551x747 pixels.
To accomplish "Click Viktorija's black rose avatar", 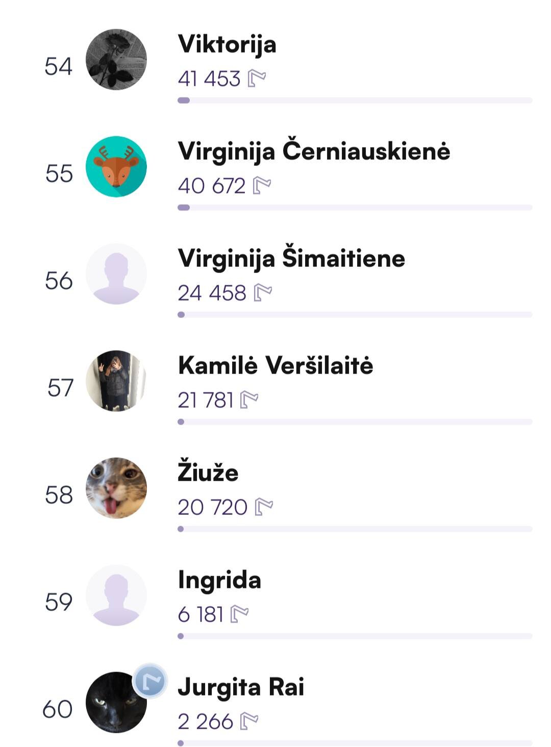I will point(116,60).
